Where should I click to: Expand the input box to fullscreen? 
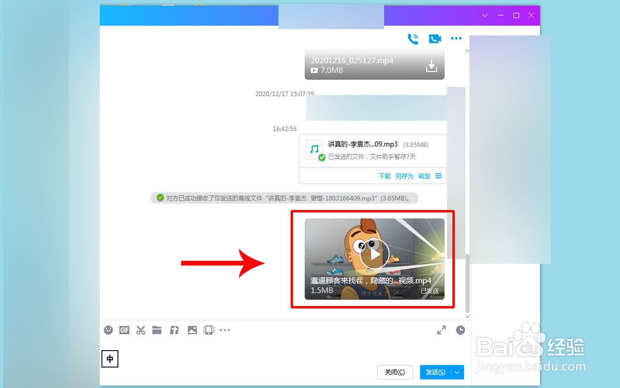(442, 330)
